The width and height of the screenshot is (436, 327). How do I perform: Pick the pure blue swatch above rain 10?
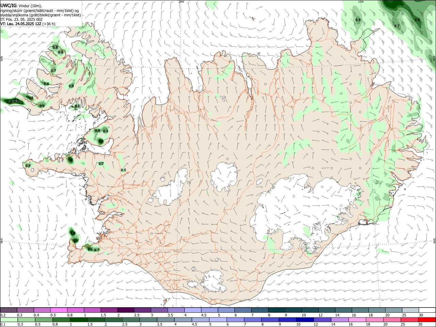click(x=304, y=320)
